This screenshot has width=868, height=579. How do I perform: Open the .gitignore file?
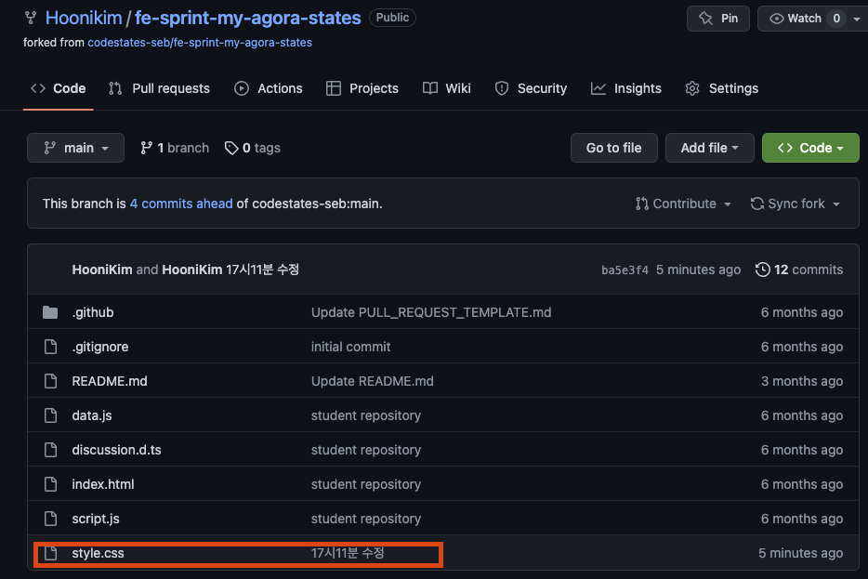pos(100,347)
